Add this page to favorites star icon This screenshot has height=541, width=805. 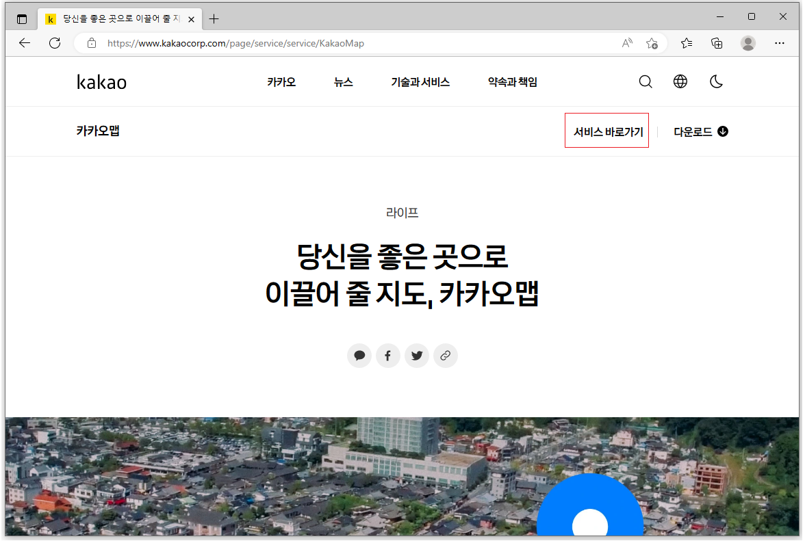tap(652, 43)
